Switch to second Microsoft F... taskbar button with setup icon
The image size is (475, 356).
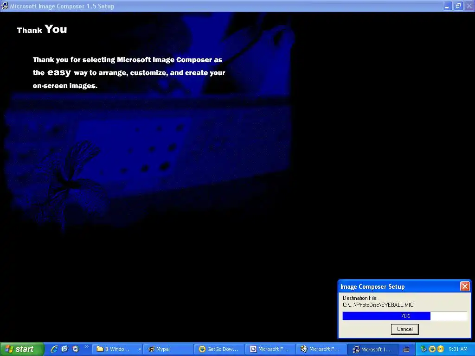tap(321, 350)
